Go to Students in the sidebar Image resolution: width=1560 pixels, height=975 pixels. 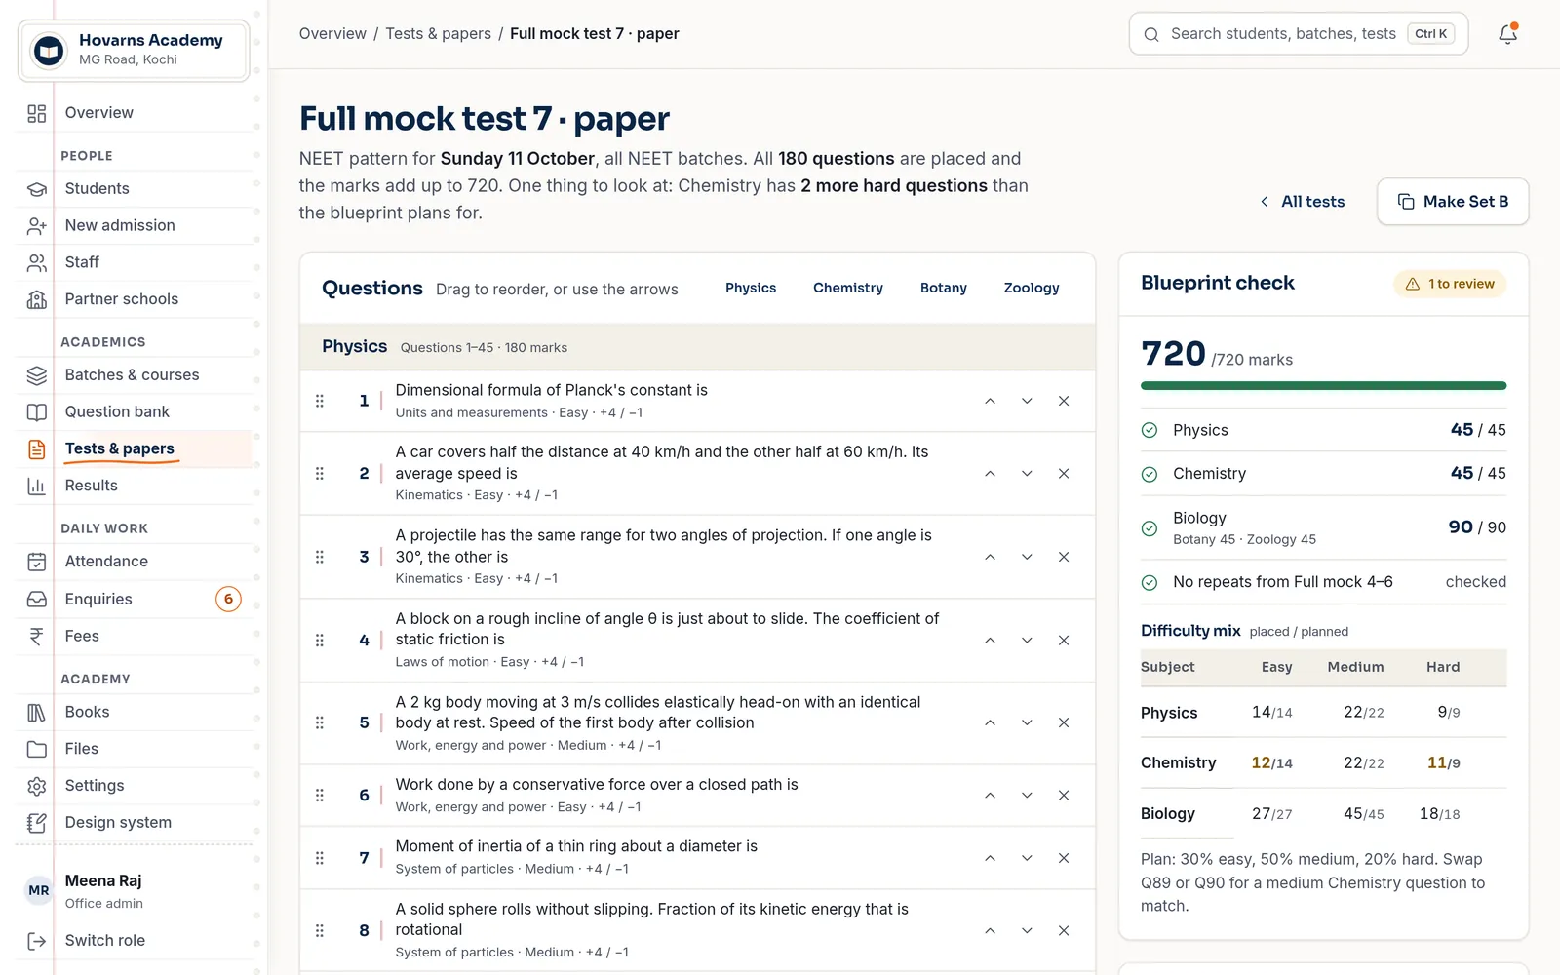pos(135,189)
